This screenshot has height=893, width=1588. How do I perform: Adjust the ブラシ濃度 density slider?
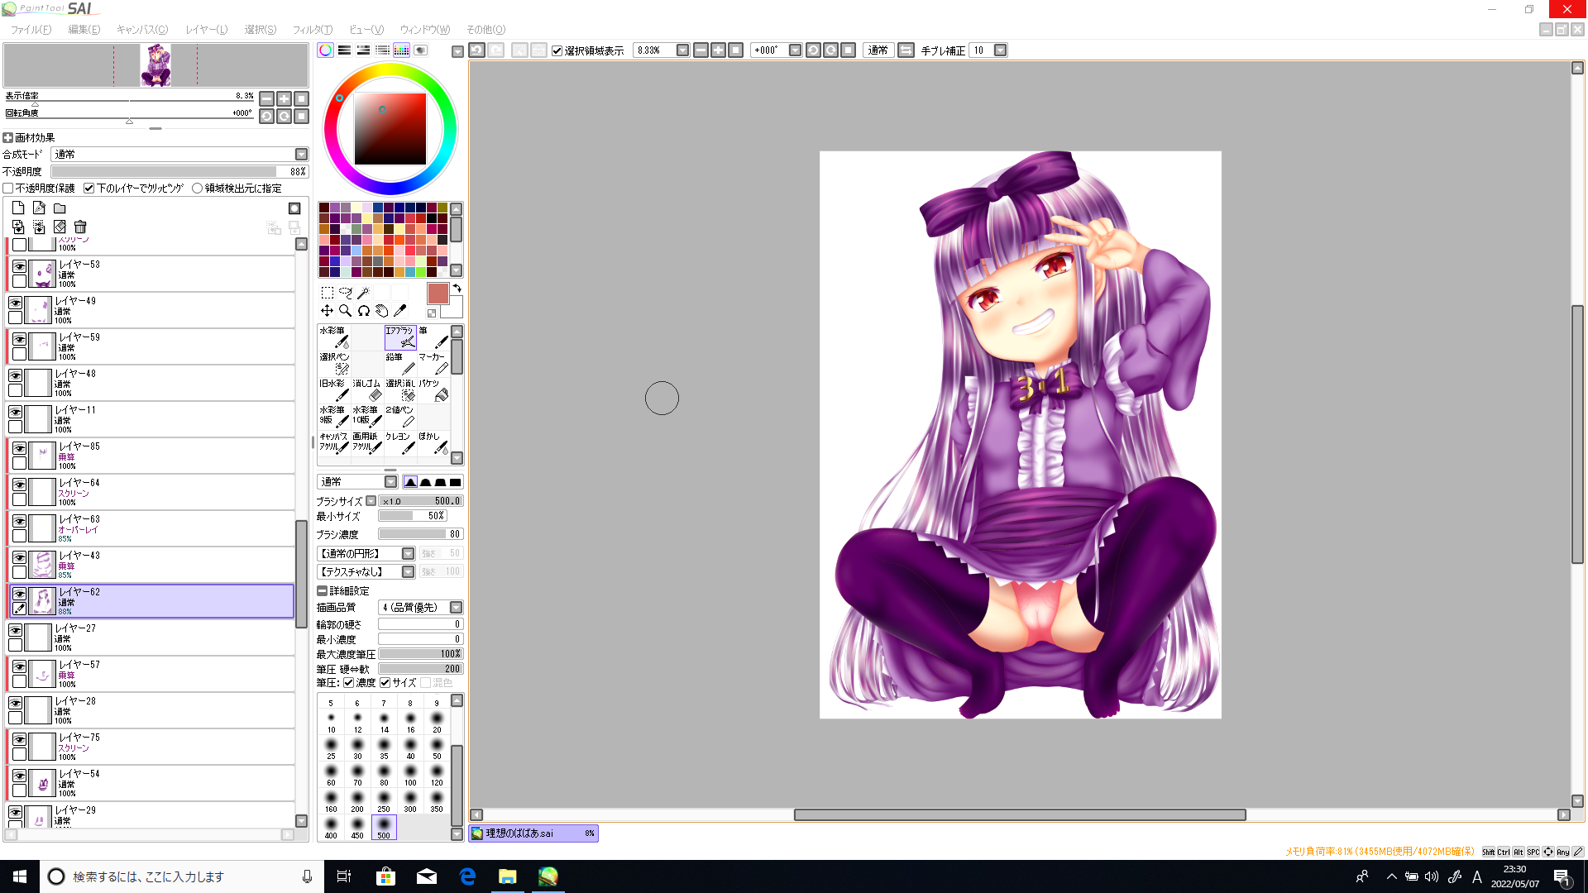click(x=420, y=534)
